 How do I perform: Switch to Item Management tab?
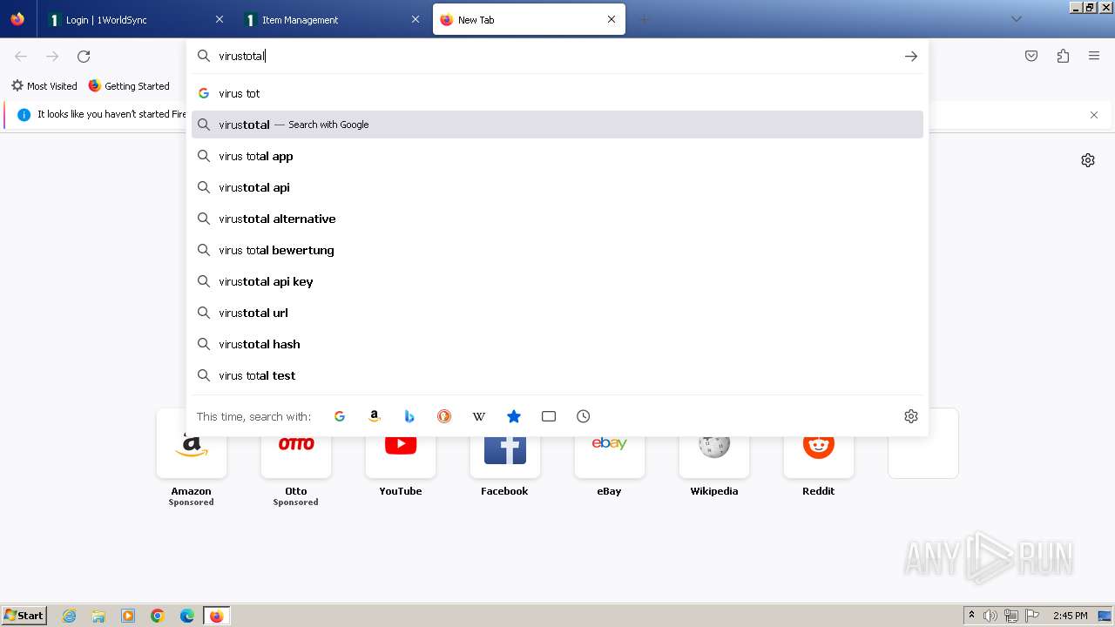(x=334, y=19)
